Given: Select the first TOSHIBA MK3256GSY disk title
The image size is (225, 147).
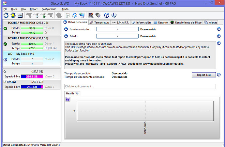Looking at the screenshot, I should [28, 23].
